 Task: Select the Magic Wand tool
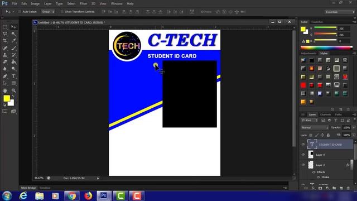tap(13, 34)
